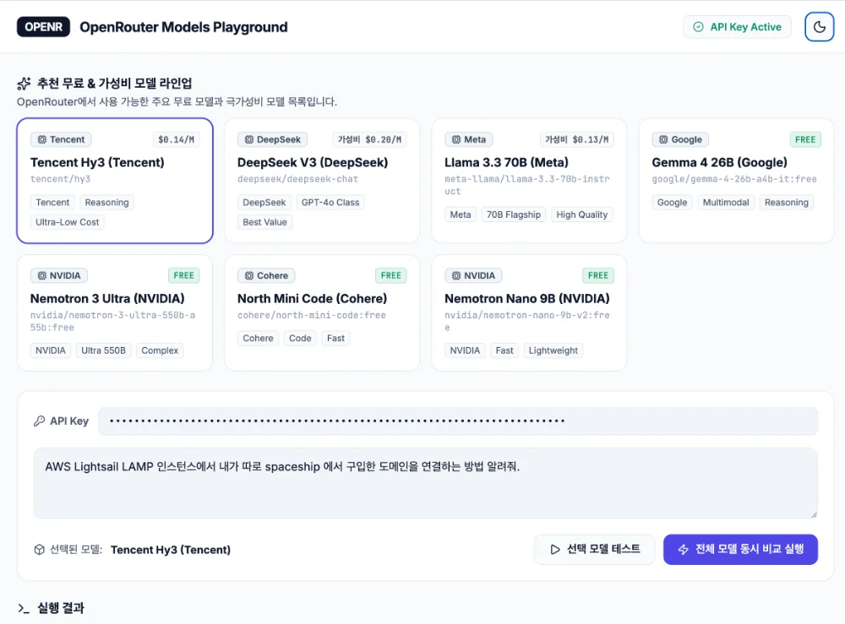Image resolution: width=845 pixels, height=624 pixels.
Task: Select the Gemma 4 26B (Google) card
Action: coord(736,181)
